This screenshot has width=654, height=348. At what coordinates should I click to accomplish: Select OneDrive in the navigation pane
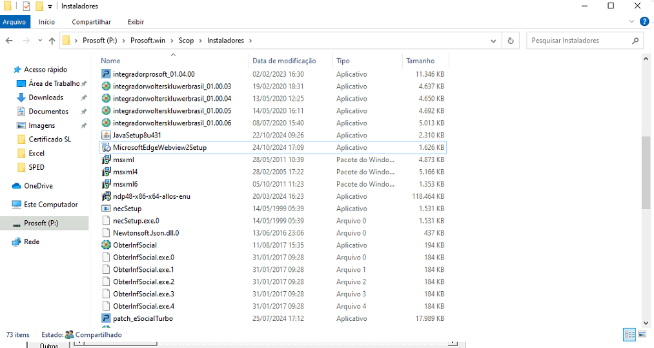pyautogui.click(x=38, y=186)
